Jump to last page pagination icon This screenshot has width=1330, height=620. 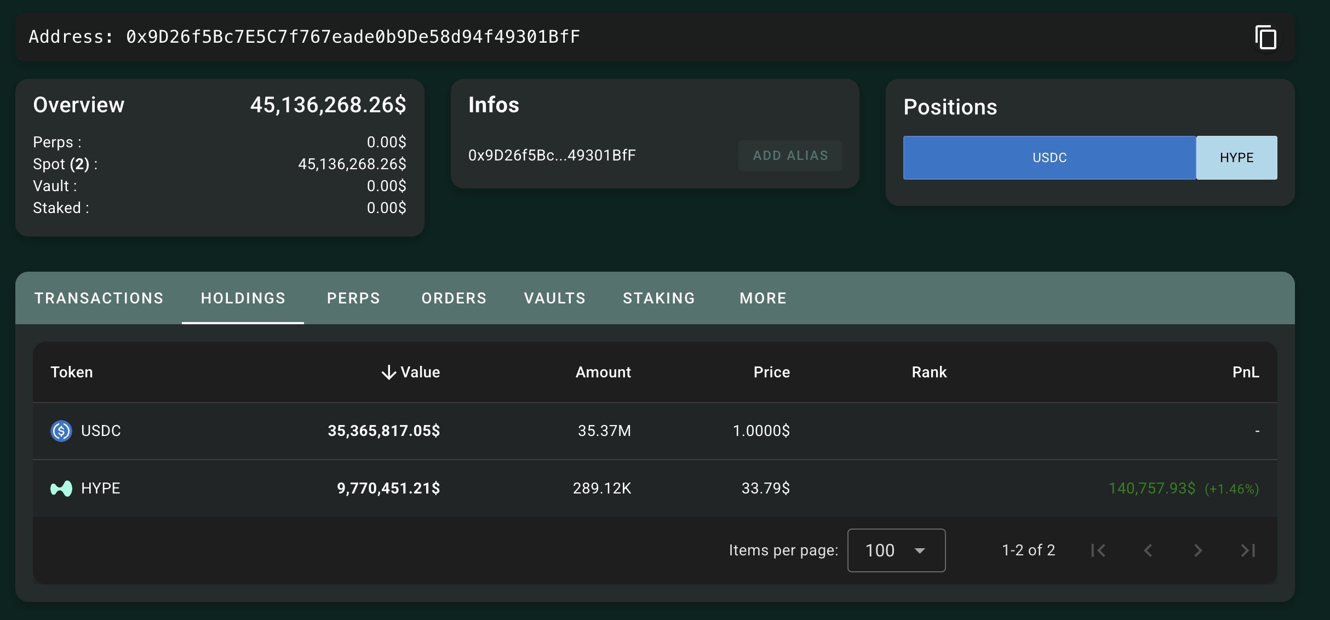pos(1248,550)
